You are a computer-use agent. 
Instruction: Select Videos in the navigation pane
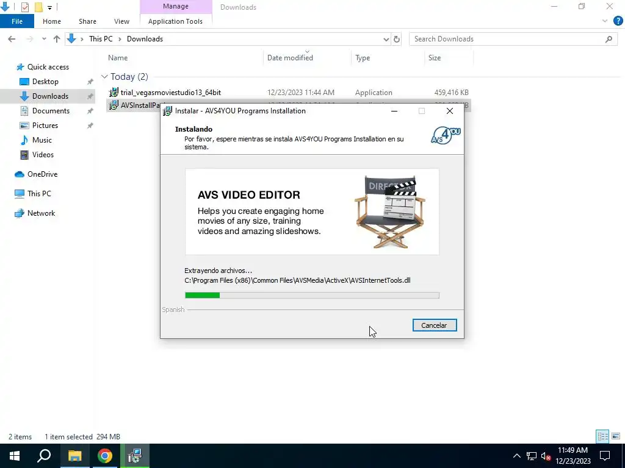click(43, 155)
